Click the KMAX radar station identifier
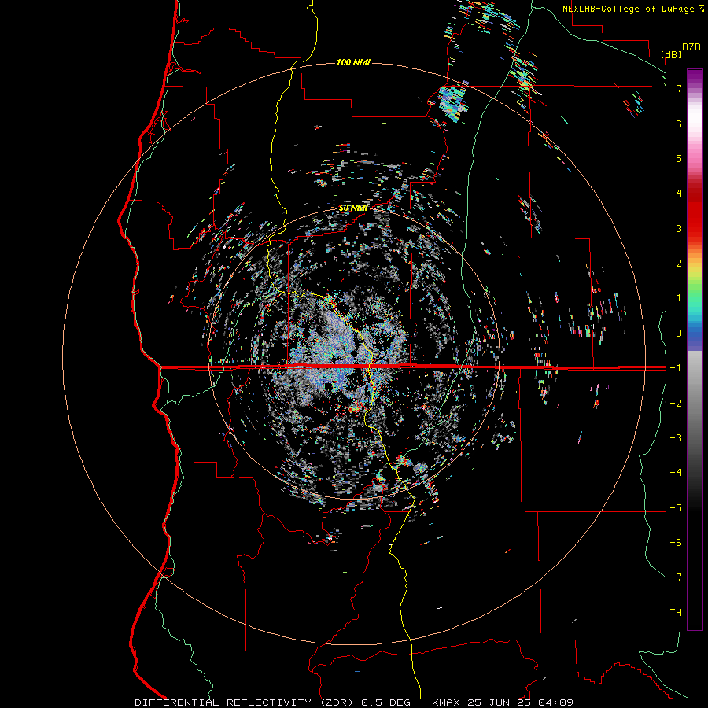 [446, 702]
